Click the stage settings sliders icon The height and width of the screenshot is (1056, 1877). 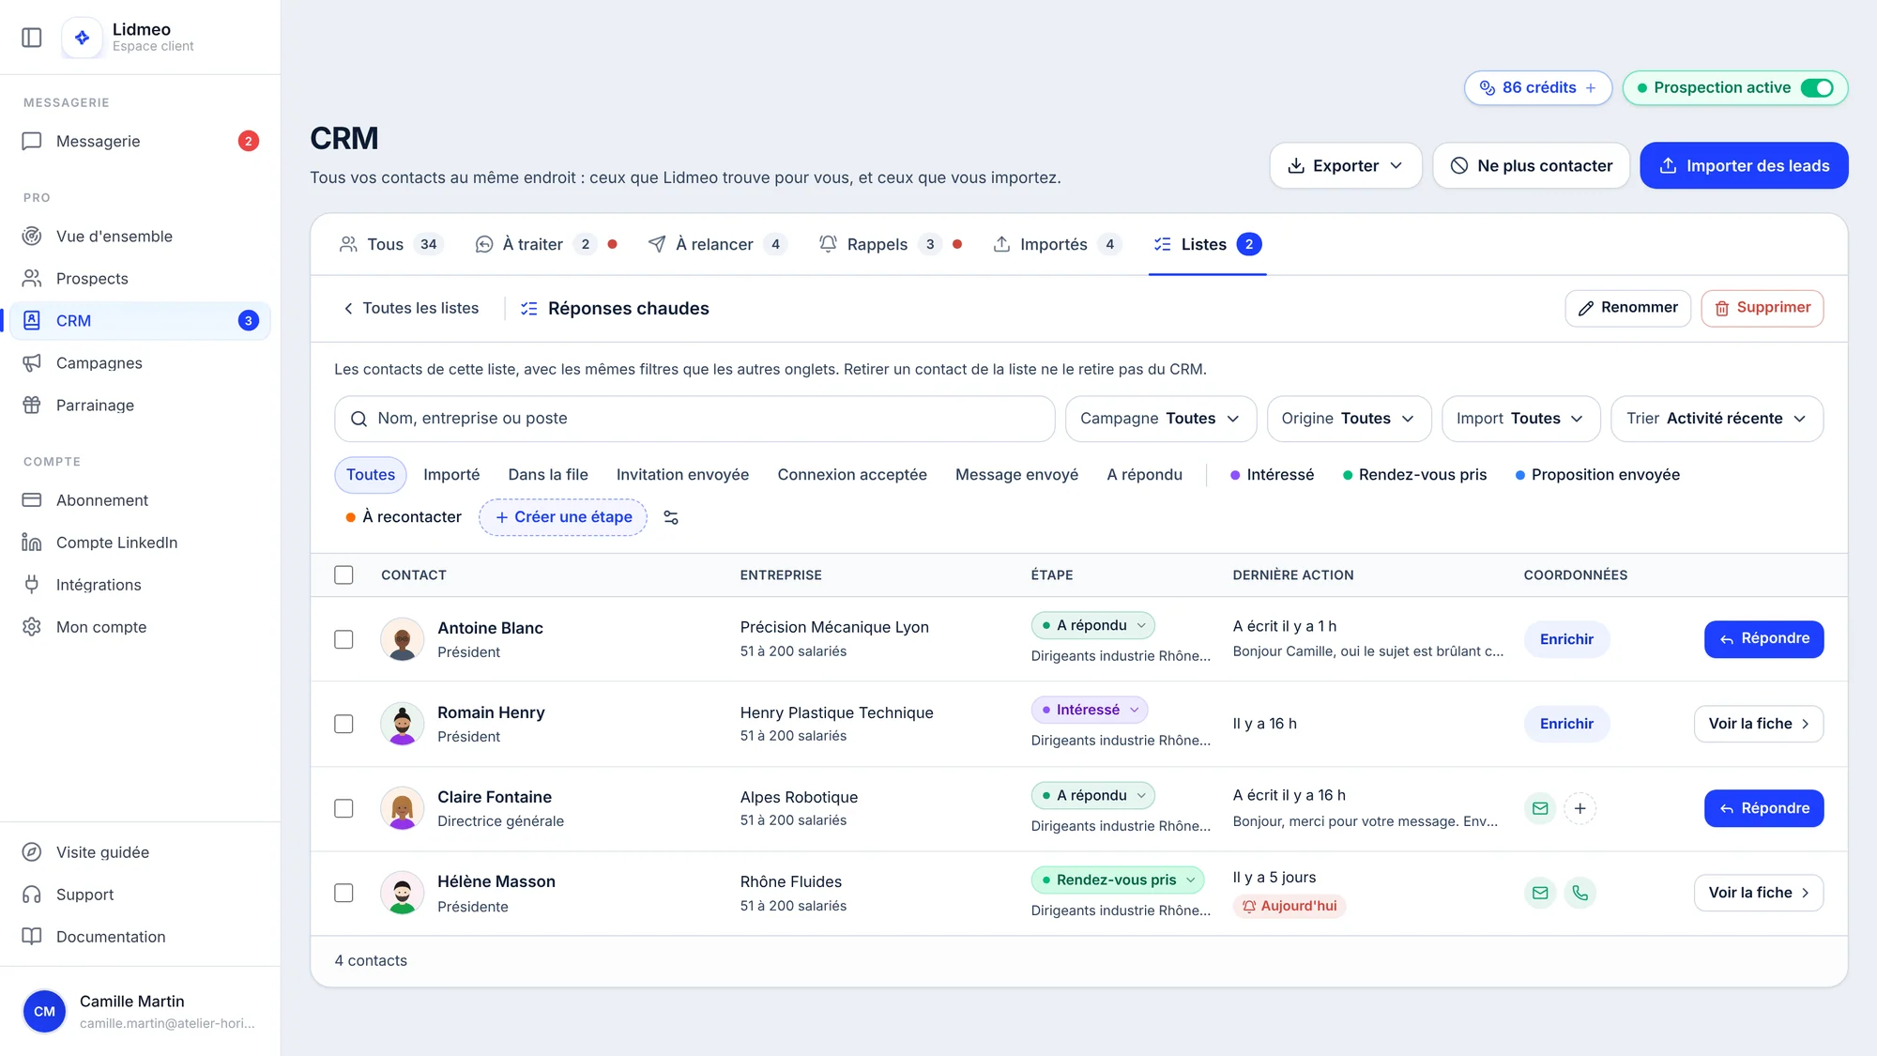click(x=671, y=517)
